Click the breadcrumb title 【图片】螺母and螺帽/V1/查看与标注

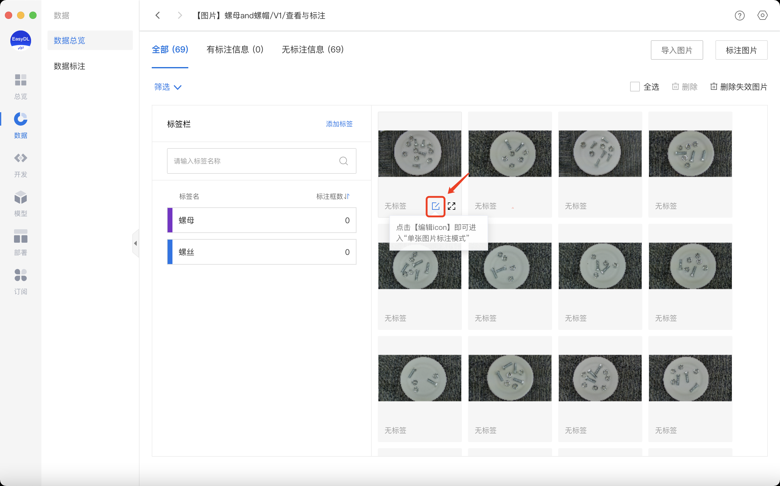[260, 16]
